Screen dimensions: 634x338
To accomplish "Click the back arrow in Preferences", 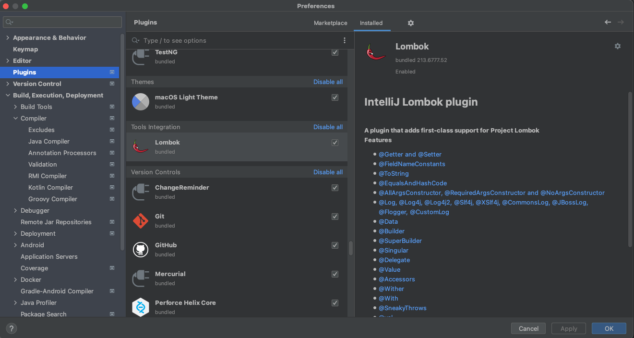I will tap(608, 22).
